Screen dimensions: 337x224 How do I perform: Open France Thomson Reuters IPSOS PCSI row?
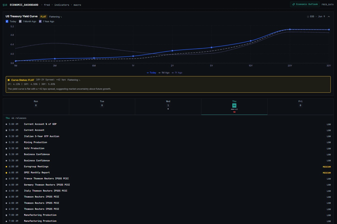(x=168, y=179)
